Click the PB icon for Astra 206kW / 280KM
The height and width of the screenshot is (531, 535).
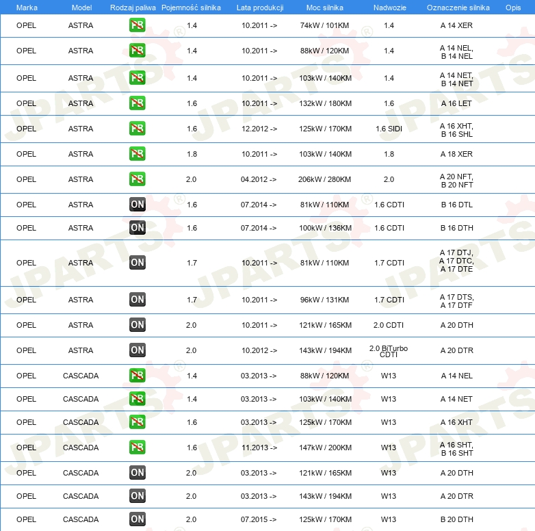pos(137,179)
